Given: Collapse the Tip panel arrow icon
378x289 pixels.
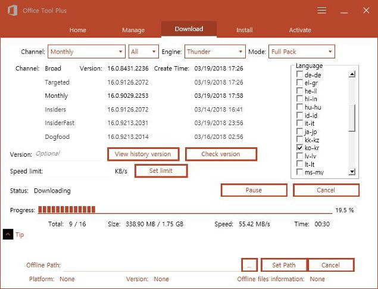Looking at the screenshot, I should (8, 234).
